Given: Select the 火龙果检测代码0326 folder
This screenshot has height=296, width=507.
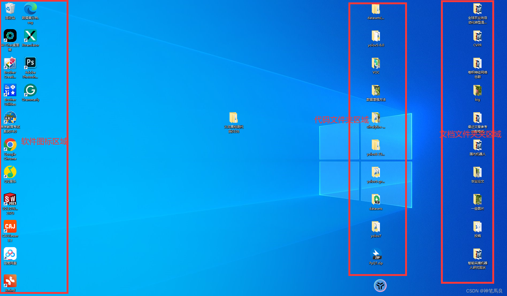Looking at the screenshot, I should point(233,118).
